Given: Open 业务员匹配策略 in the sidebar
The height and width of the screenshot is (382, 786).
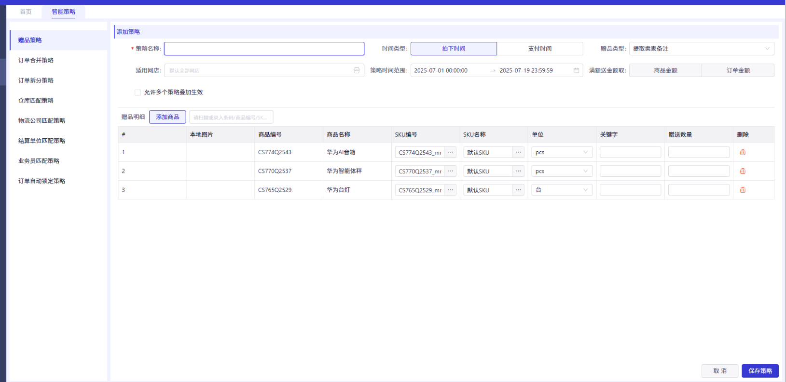Looking at the screenshot, I should coord(58,161).
